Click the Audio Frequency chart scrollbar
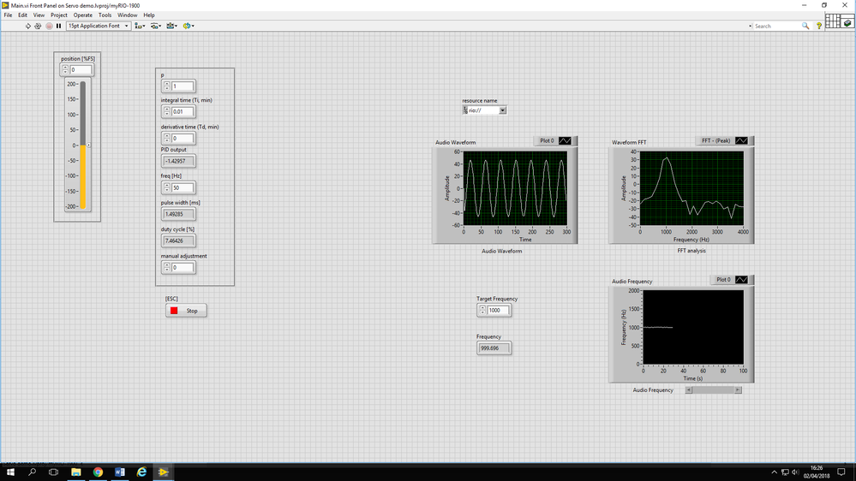Viewport: 856px width, 481px height. pos(713,390)
